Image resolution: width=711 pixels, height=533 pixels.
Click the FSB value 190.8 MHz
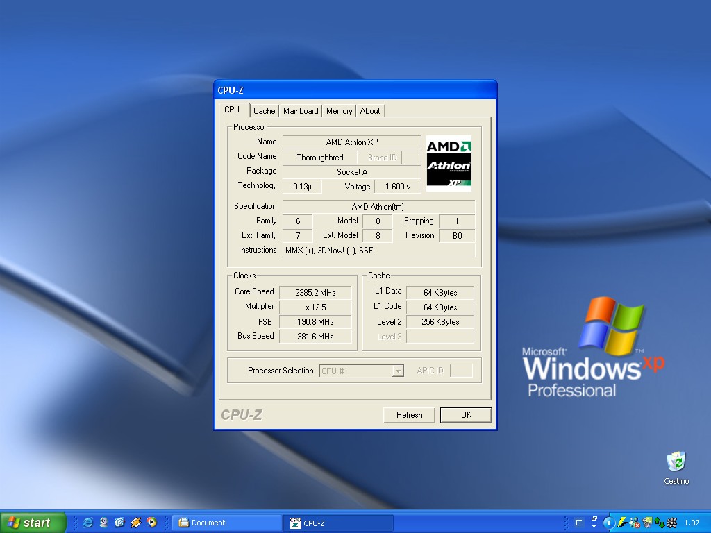[x=315, y=322]
